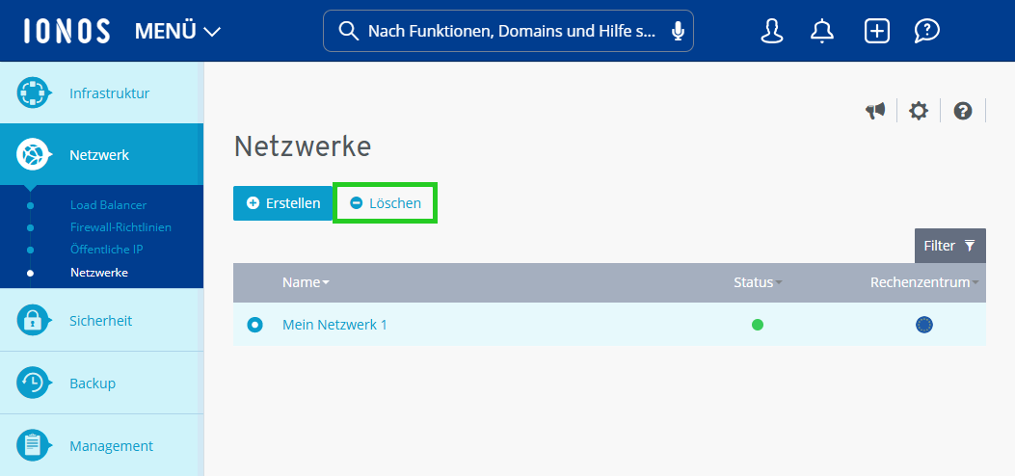The image size is (1015, 476).
Task: Go to Load Balancer submenu item
Action: pyautogui.click(x=108, y=205)
